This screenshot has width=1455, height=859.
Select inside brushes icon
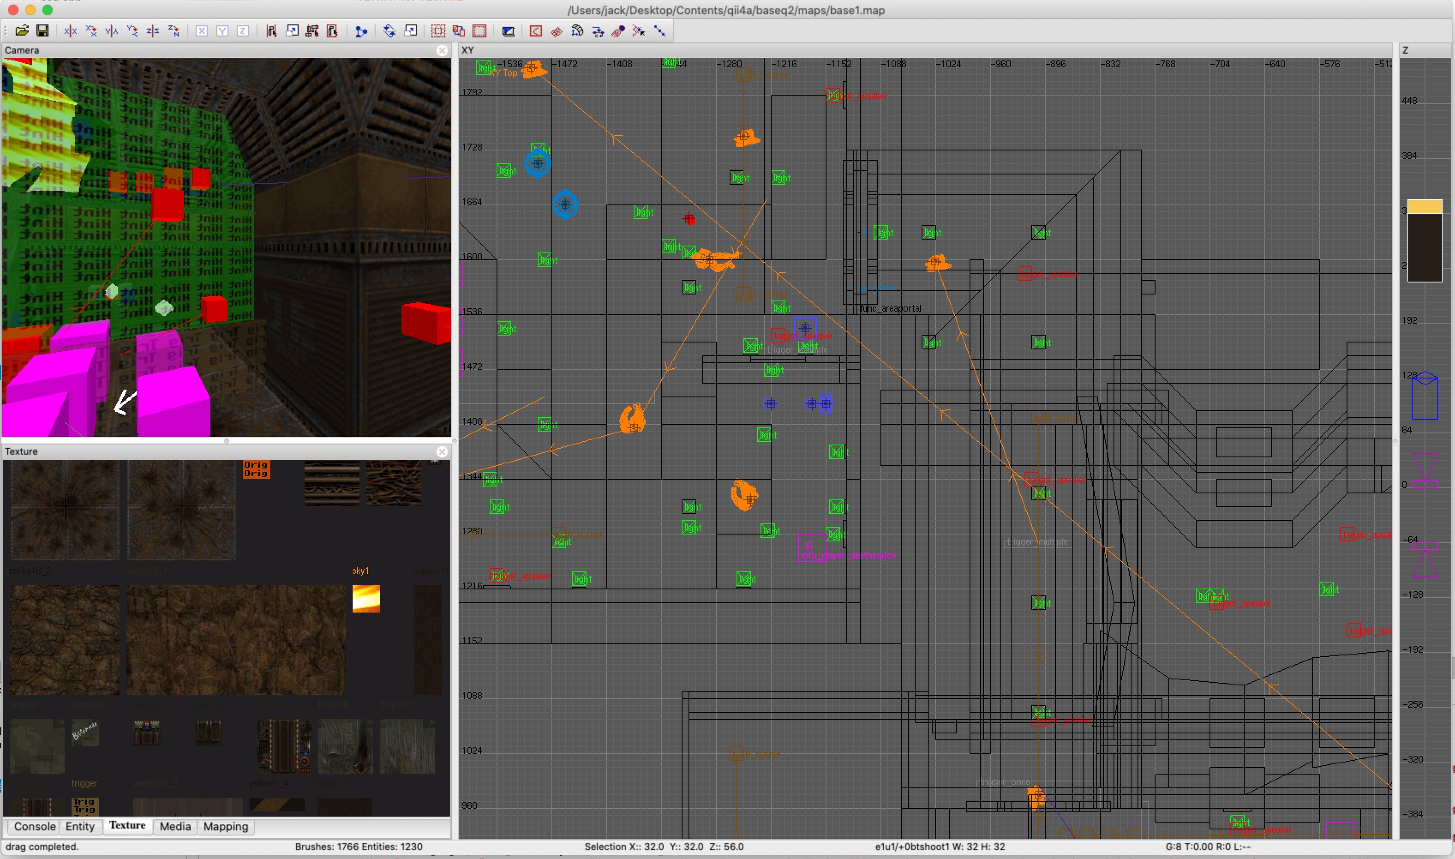click(x=332, y=31)
